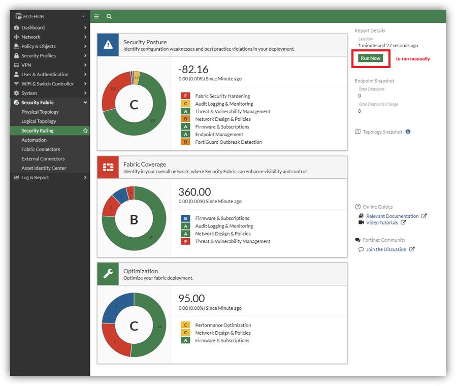The height and width of the screenshot is (386, 456).
Task: Click Optimization donut chart grade C
Action: (134, 325)
